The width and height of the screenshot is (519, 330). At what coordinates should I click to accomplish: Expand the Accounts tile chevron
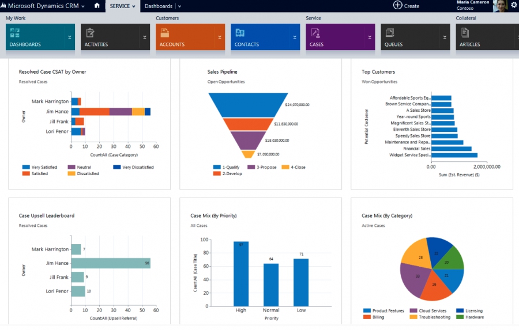click(x=220, y=37)
